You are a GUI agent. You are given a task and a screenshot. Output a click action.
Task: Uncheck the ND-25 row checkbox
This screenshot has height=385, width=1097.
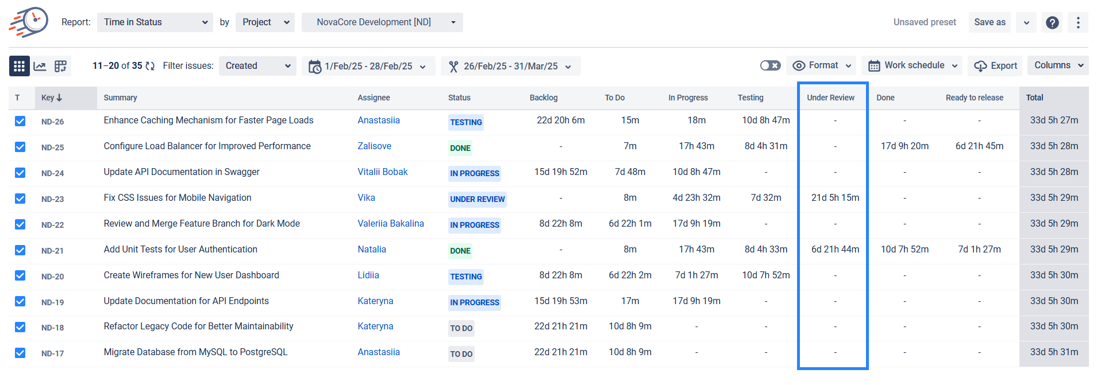pyautogui.click(x=20, y=147)
